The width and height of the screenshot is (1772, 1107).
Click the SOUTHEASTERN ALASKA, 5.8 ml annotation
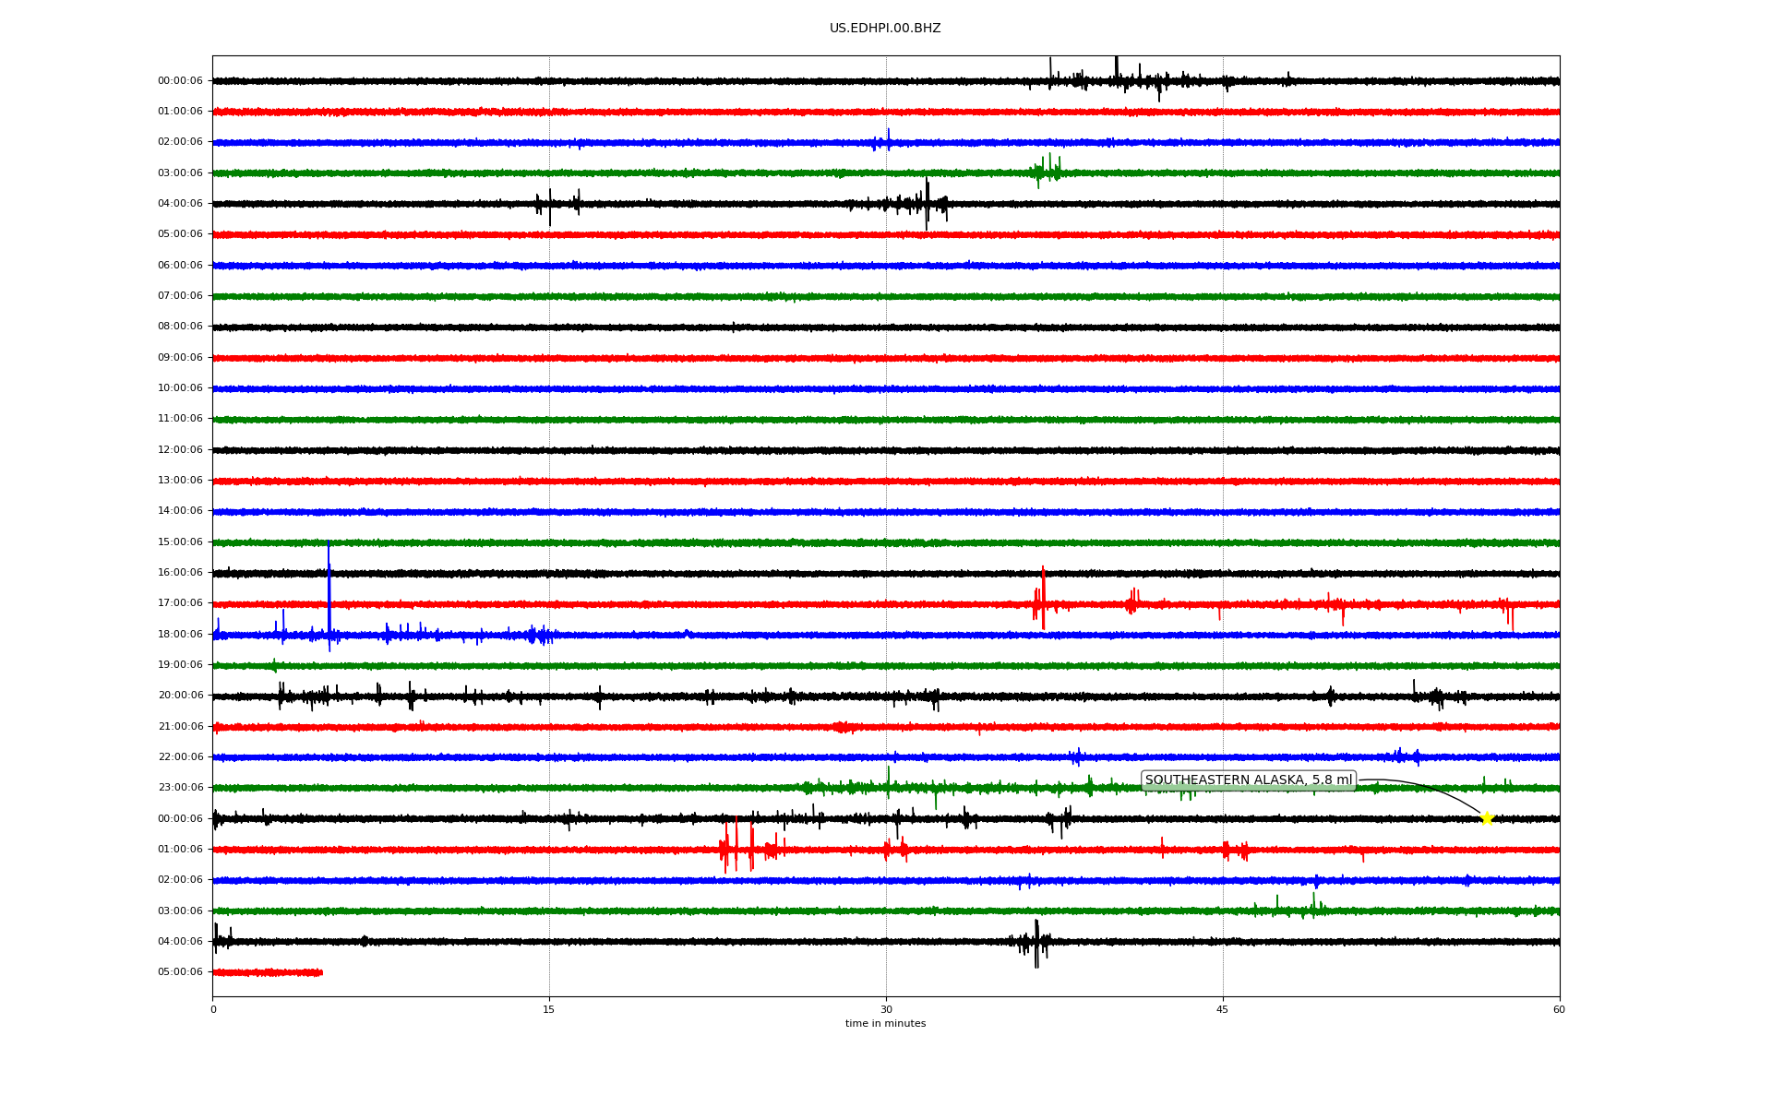pos(1248,780)
